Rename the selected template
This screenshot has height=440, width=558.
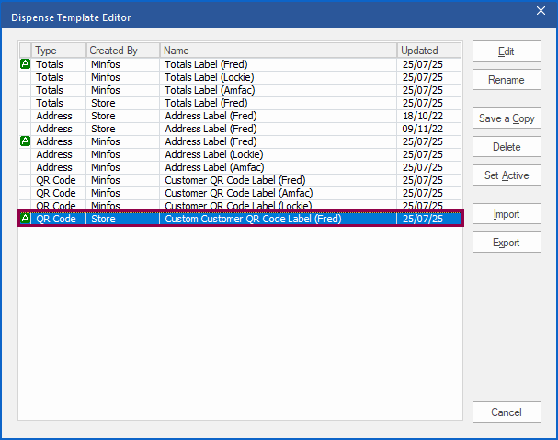(x=507, y=80)
